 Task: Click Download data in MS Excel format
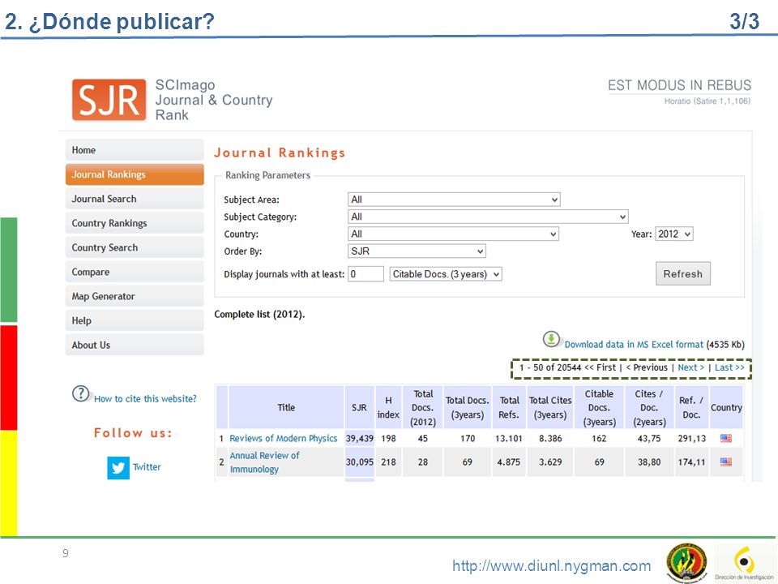click(x=634, y=345)
